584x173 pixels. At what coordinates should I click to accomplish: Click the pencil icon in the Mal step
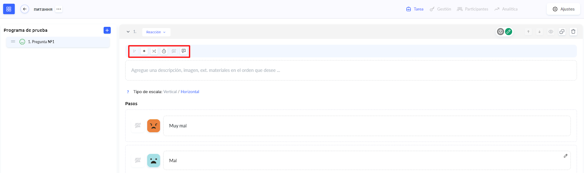pyautogui.click(x=565, y=156)
